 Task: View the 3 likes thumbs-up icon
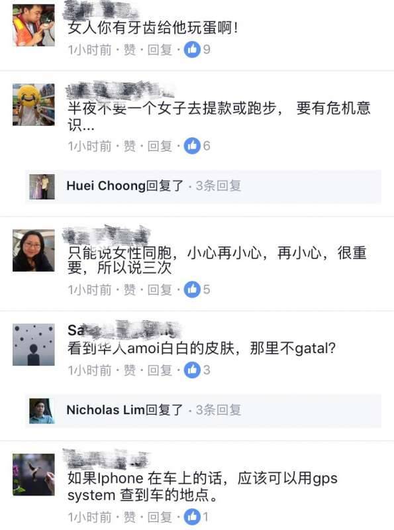pyautogui.click(x=192, y=370)
